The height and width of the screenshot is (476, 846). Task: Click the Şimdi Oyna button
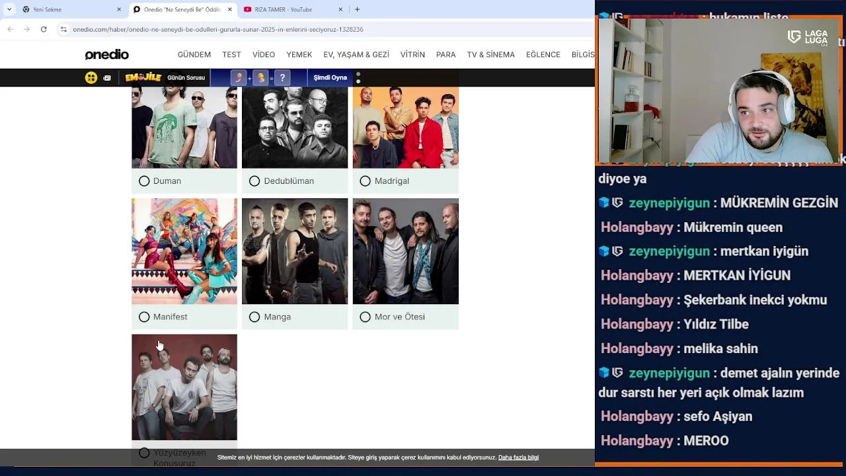330,78
